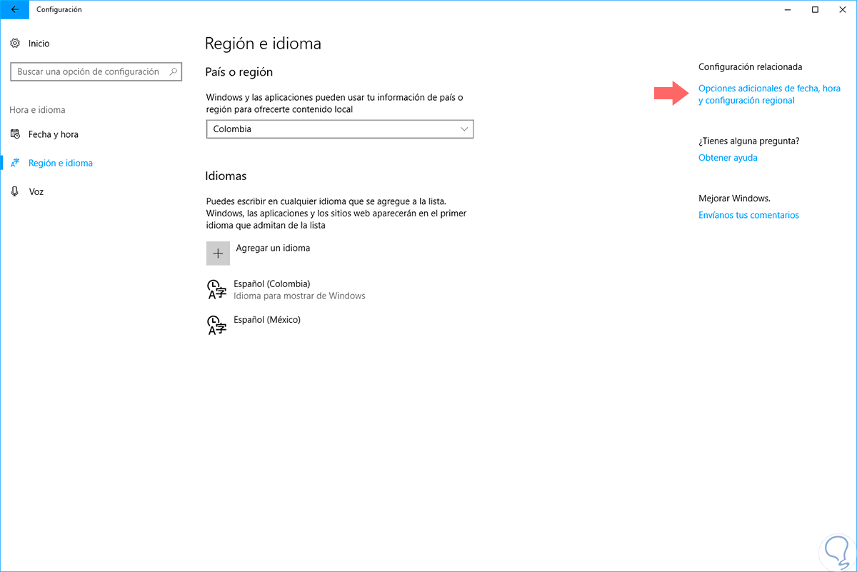857x572 pixels.
Task: Go to the Voz settings page
Action: [36, 191]
